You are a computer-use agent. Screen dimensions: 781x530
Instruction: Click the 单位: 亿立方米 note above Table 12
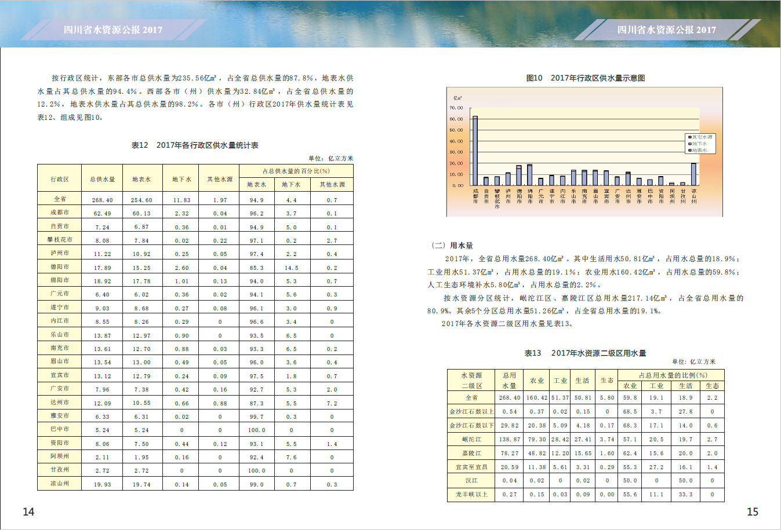tap(331, 158)
